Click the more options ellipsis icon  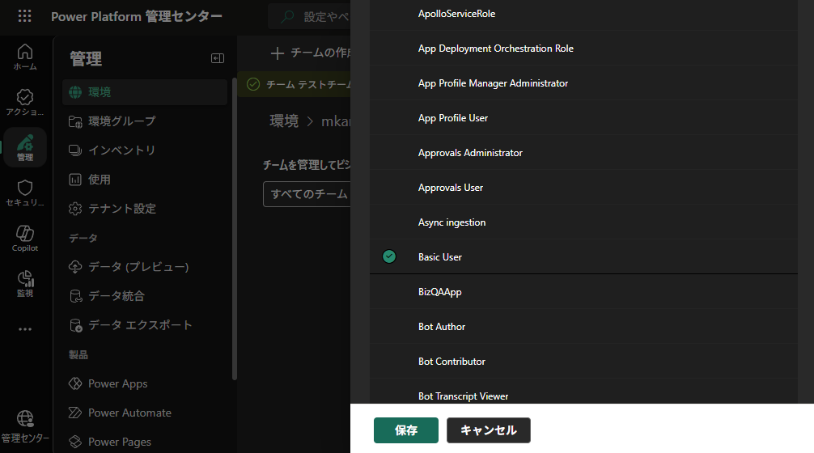(25, 329)
